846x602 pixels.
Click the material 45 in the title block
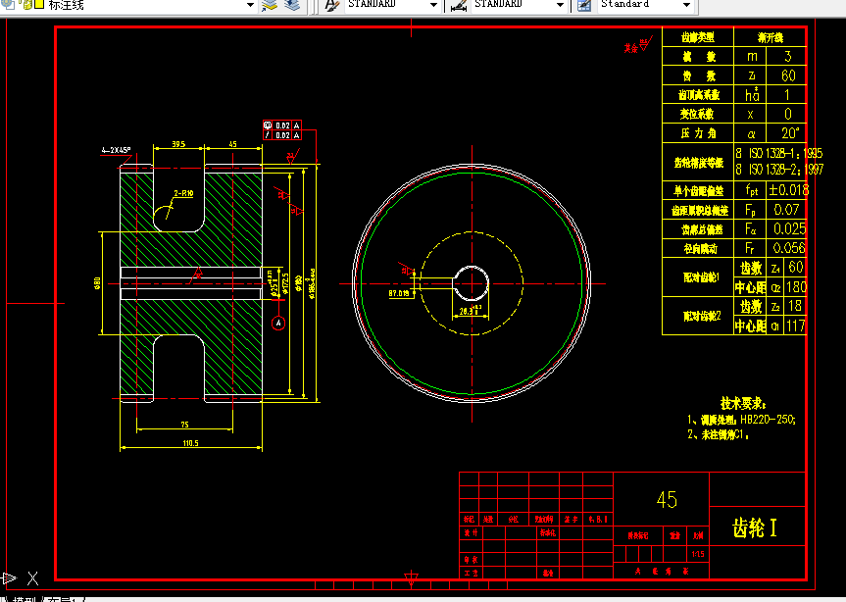pos(667,499)
